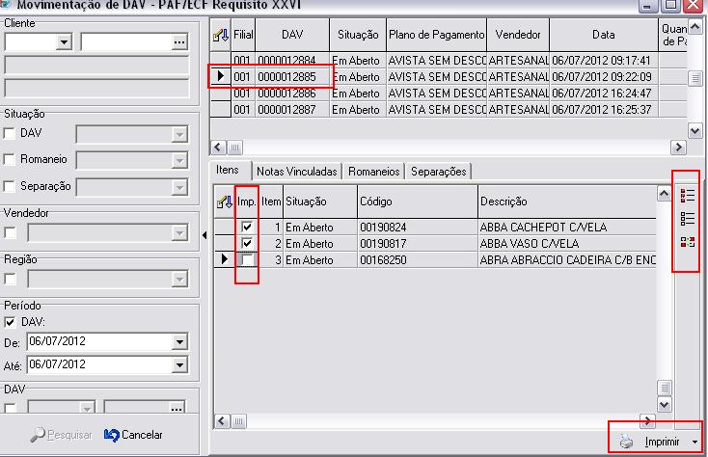The image size is (708, 457).
Task: Click the invert selection icon
Action: [688, 242]
